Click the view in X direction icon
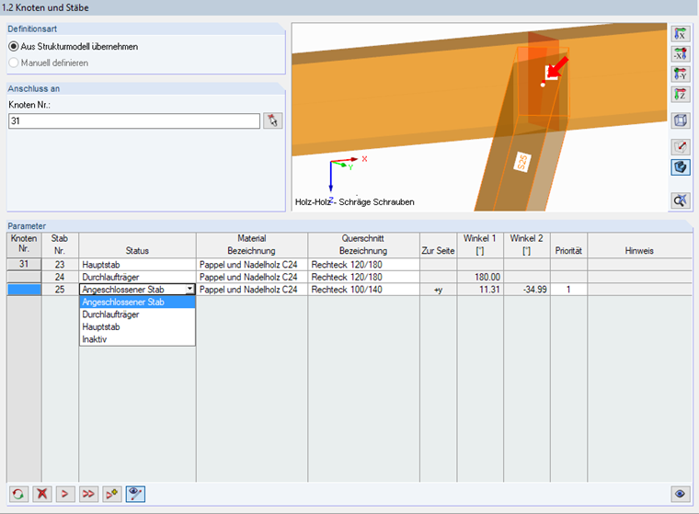The height and width of the screenshot is (514, 699). 681,34
